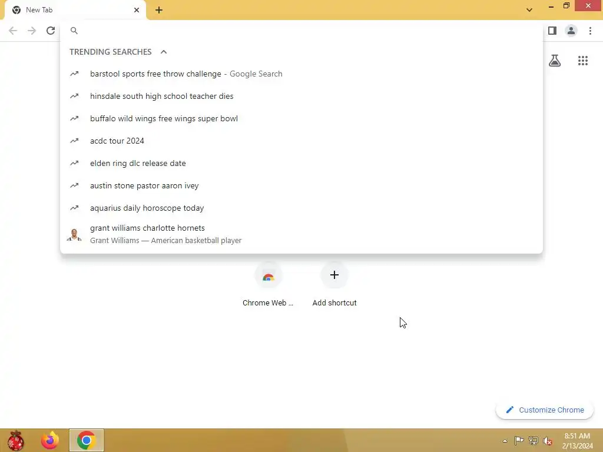The image size is (603, 452).
Task: Open the Start menu ornament icon
Action: 16,440
